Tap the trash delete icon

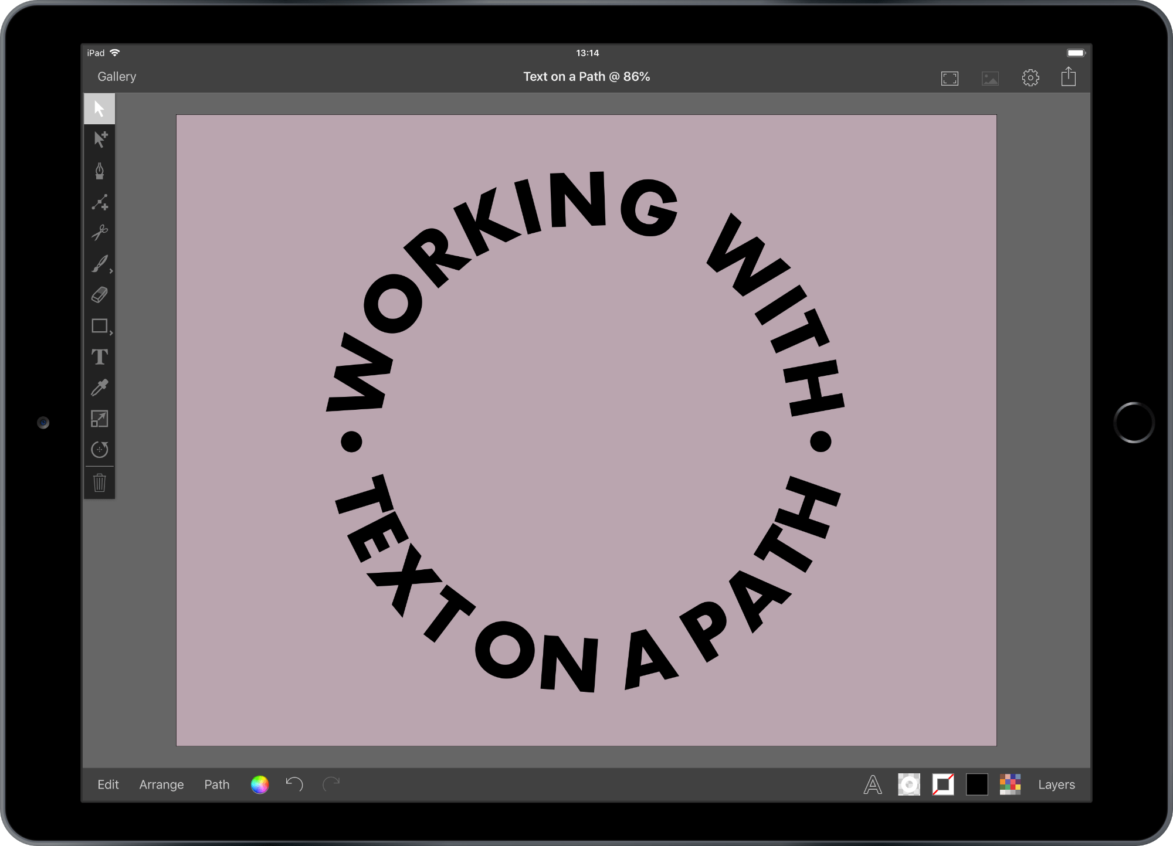pos(100,483)
